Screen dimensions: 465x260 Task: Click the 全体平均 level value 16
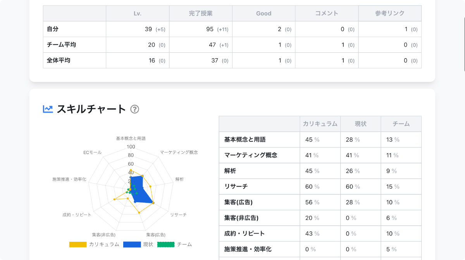[x=152, y=61]
